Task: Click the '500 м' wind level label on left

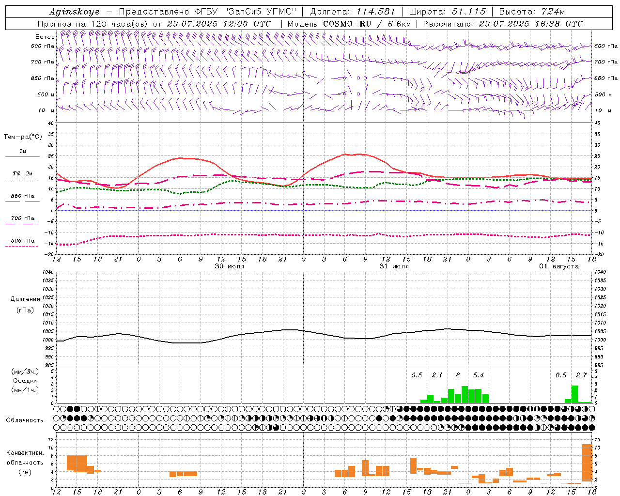Action: point(46,94)
